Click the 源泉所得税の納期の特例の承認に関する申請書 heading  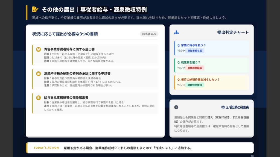click(x=77, y=73)
